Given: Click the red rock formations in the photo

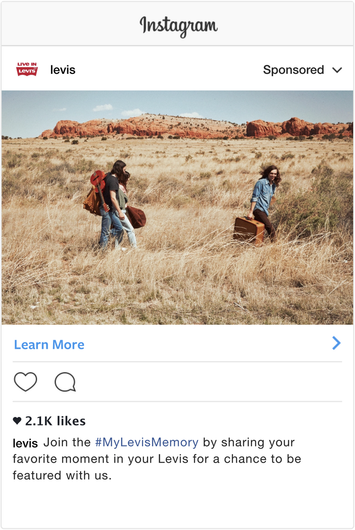Looking at the screenshot, I should coord(196,128).
